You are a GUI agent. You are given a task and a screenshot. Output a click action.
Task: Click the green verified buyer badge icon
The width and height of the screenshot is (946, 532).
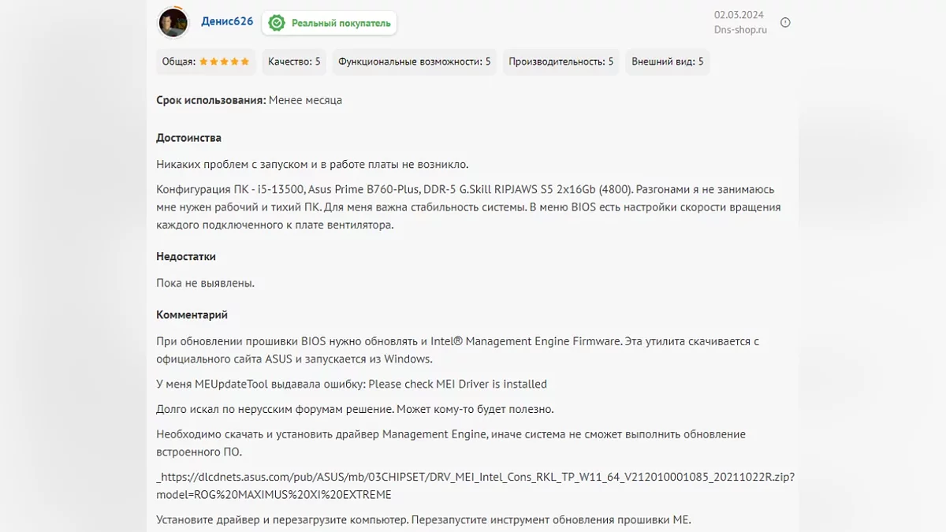click(x=277, y=23)
